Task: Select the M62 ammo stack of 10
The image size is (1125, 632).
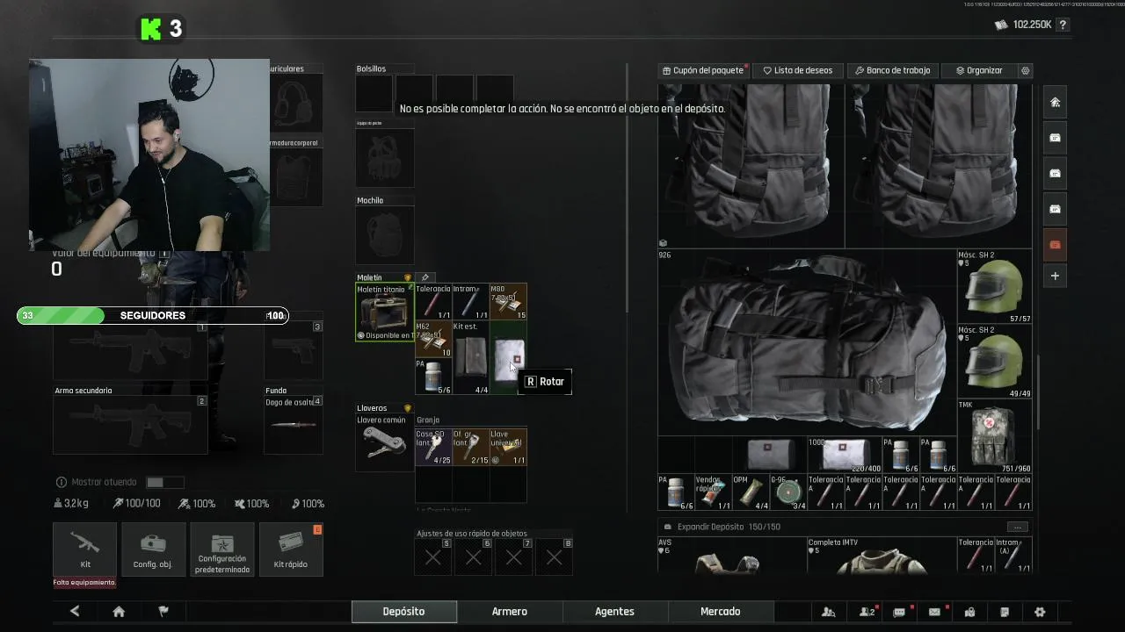Action: (433, 339)
